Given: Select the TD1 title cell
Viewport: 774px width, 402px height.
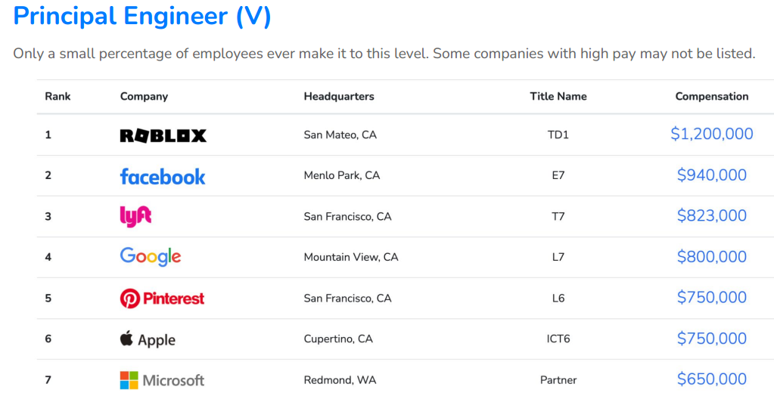Looking at the screenshot, I should (x=558, y=135).
